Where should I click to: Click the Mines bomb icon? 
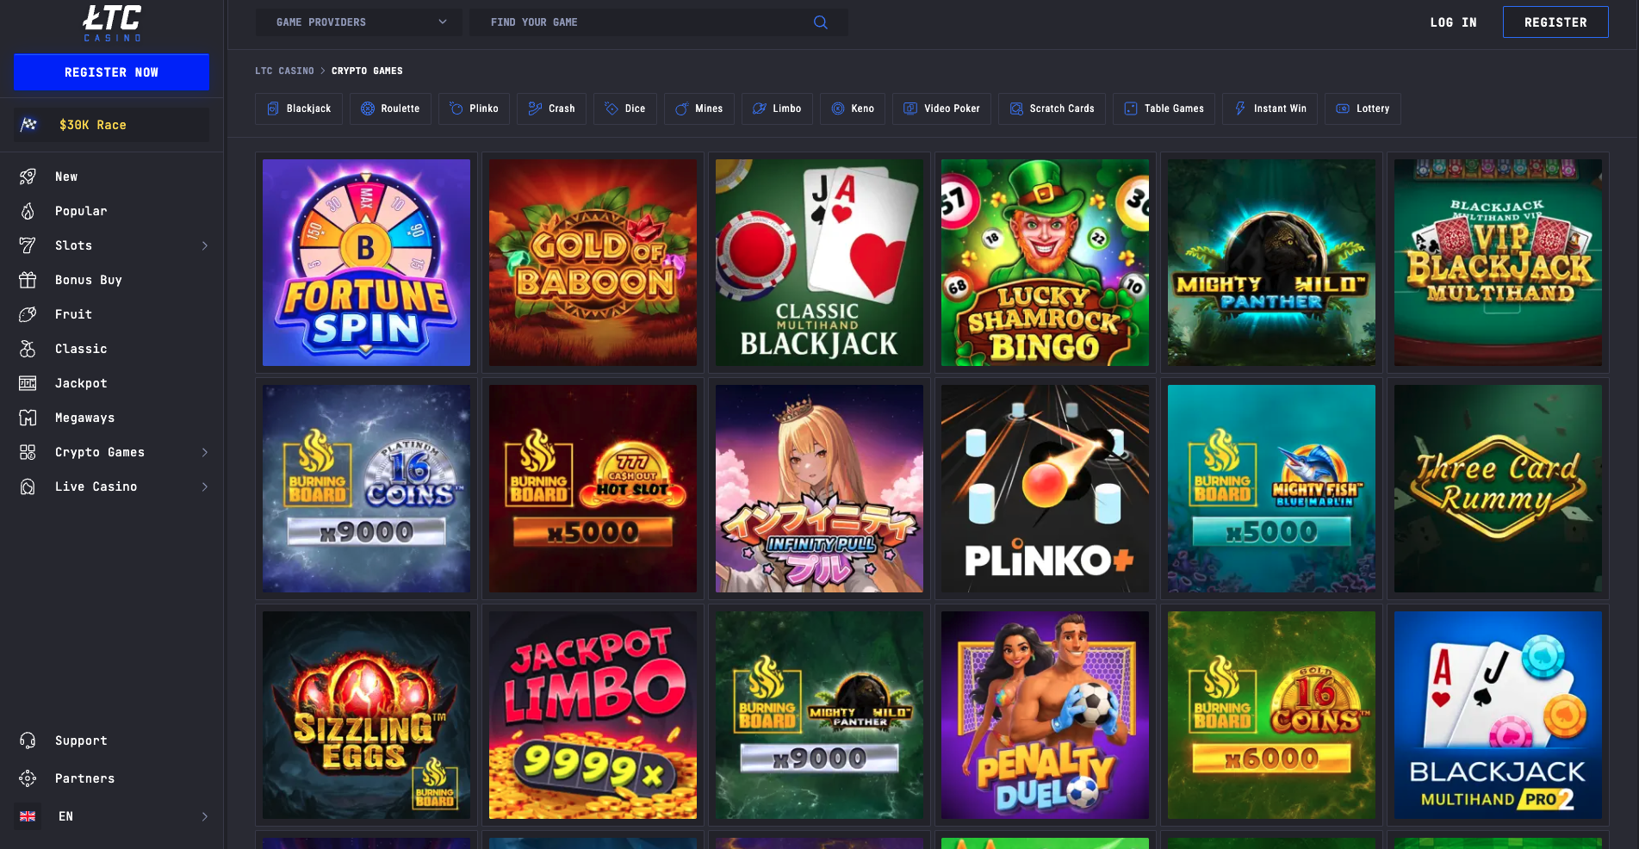(681, 108)
